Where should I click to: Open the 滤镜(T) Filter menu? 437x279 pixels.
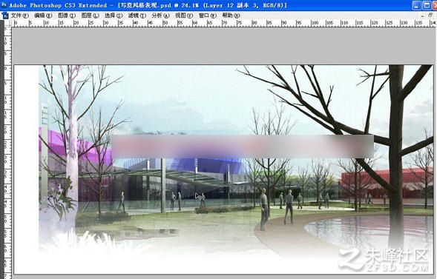tap(137, 16)
